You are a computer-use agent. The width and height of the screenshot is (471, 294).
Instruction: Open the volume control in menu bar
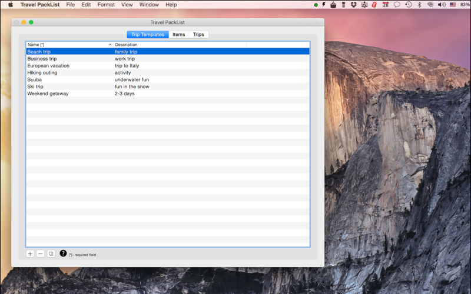[x=442, y=5]
